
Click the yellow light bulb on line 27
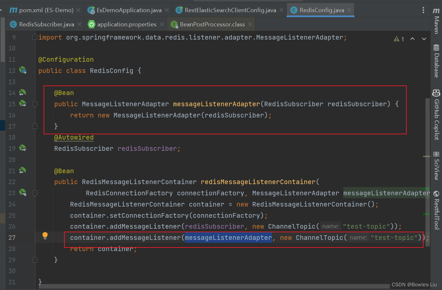45,236
